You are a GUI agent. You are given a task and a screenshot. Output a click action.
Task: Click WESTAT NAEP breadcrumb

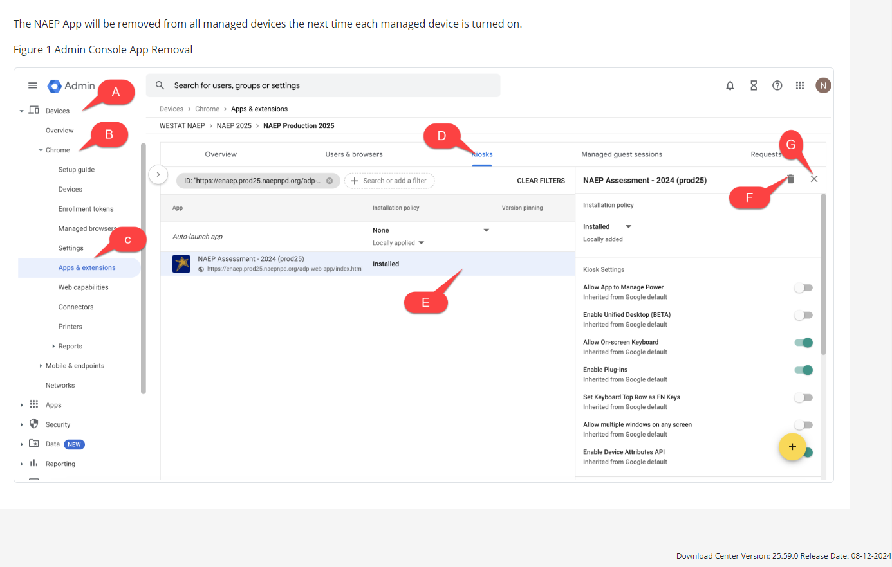[182, 125]
